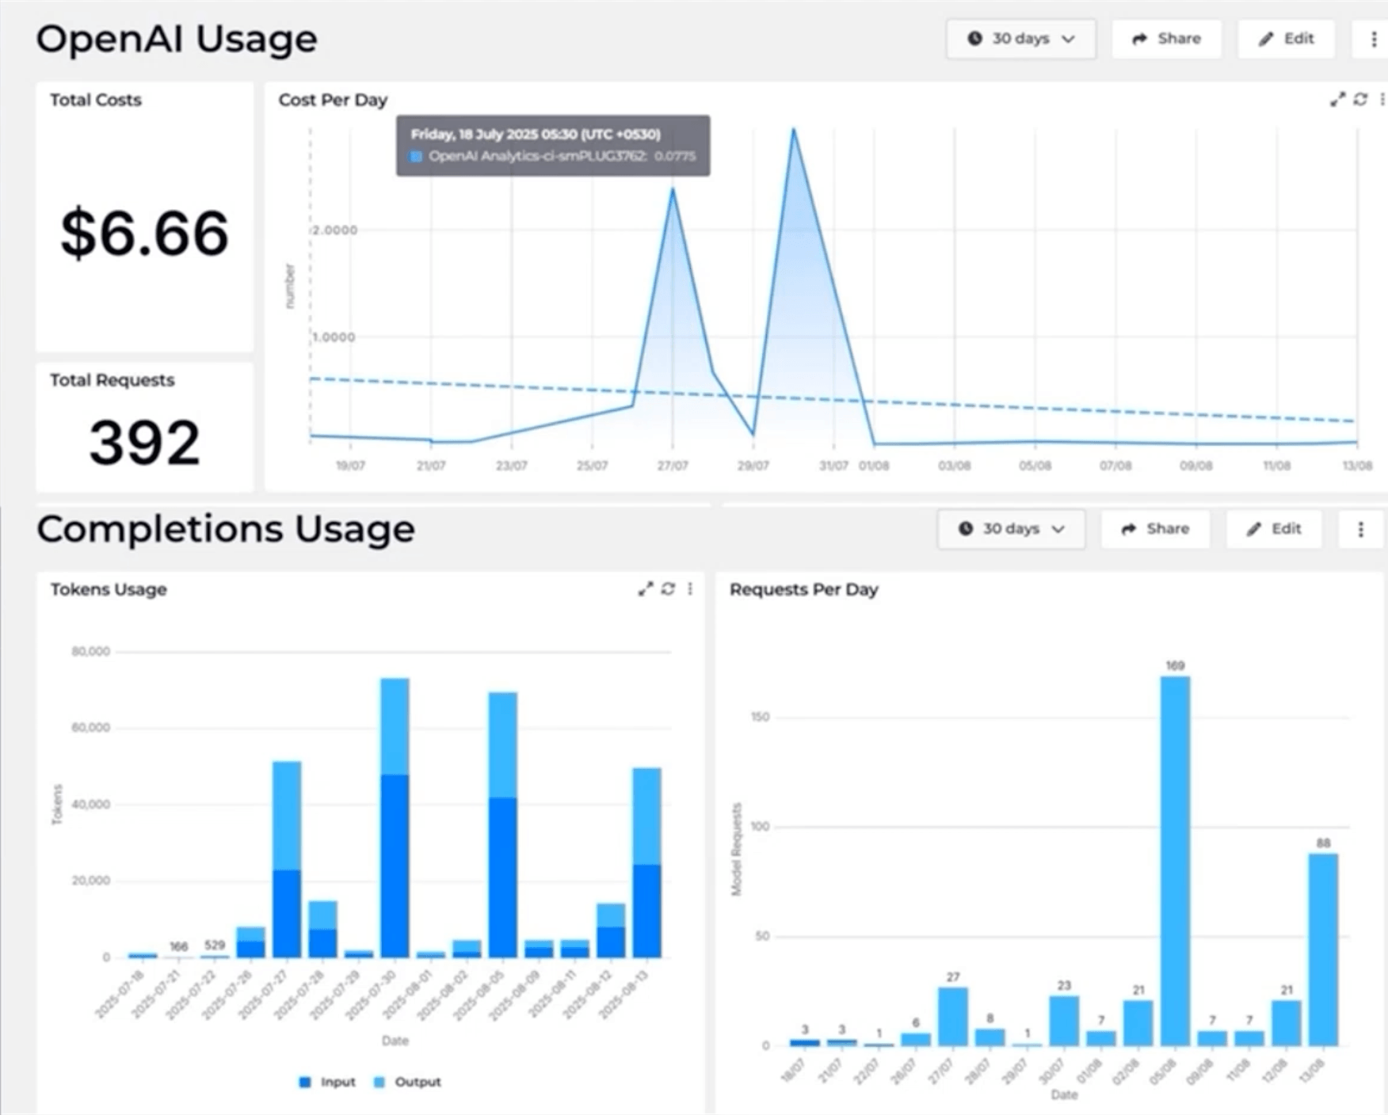Click Share in Completions Usage header

pos(1155,529)
